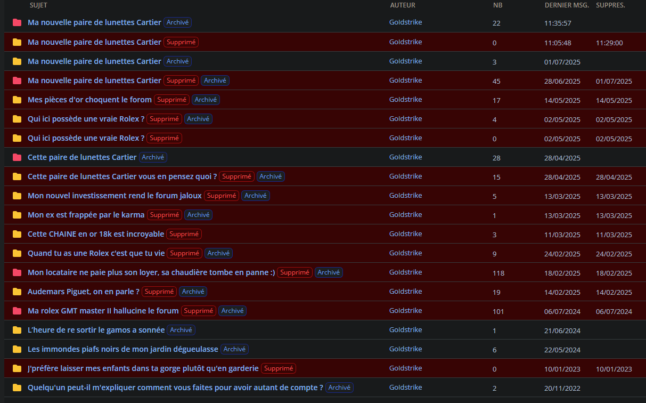Click the folder icon for 'J'préfère laisser mes enfants'
The height and width of the screenshot is (403, 646).
point(17,368)
